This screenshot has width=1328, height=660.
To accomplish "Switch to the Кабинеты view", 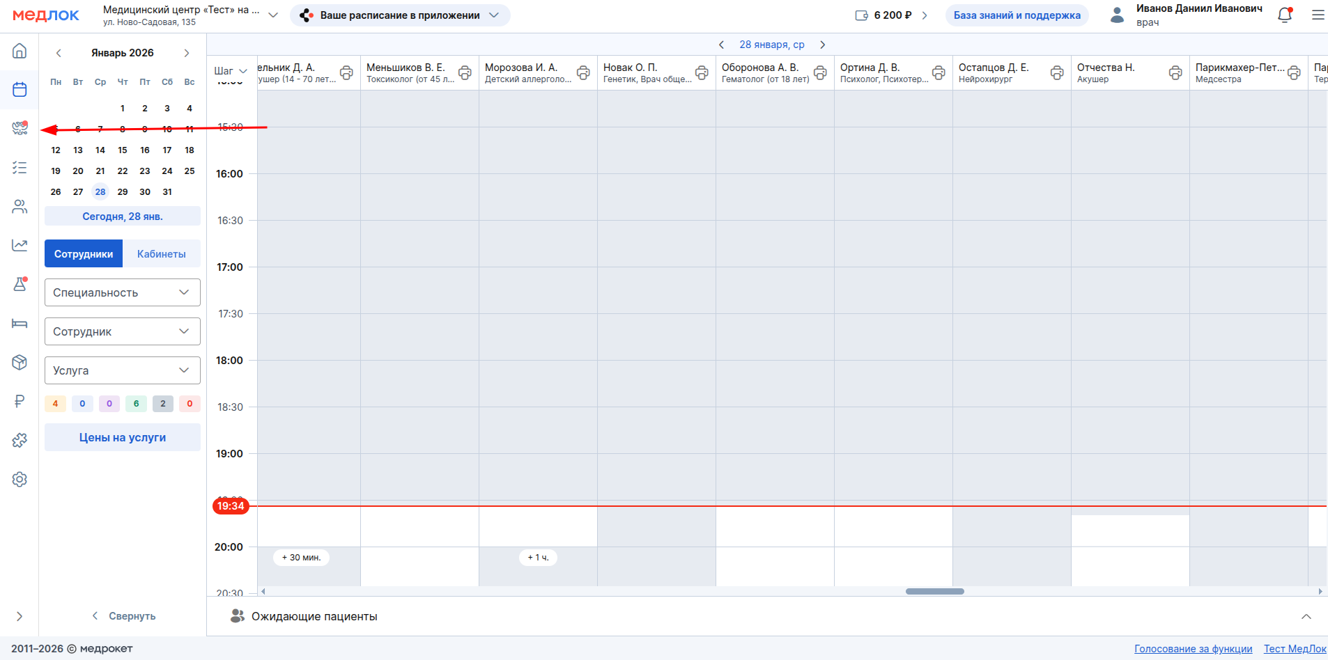I will click(161, 254).
